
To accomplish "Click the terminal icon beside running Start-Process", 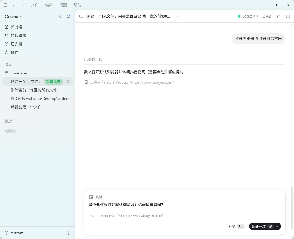I will [86, 82].
